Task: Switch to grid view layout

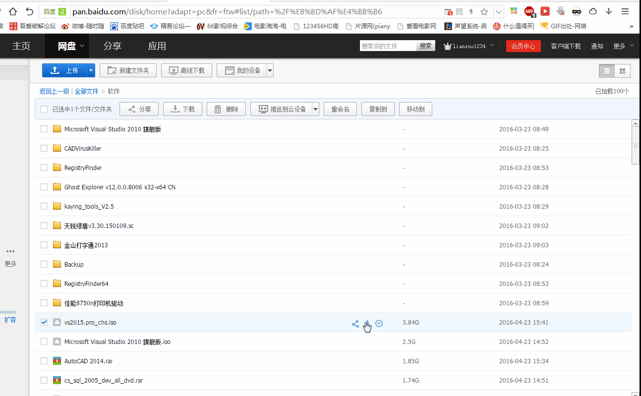Action: [x=622, y=71]
